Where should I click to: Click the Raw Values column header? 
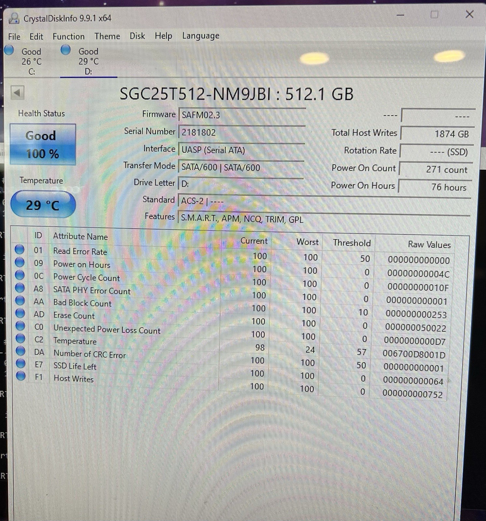429,245
